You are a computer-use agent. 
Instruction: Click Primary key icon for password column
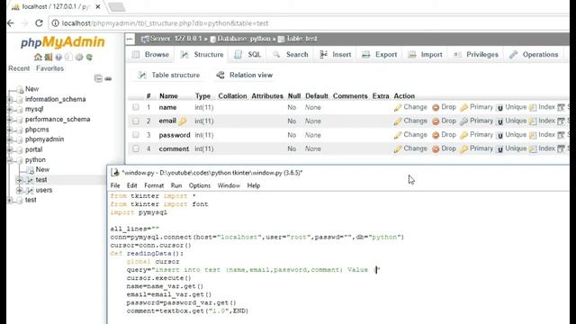(464, 135)
